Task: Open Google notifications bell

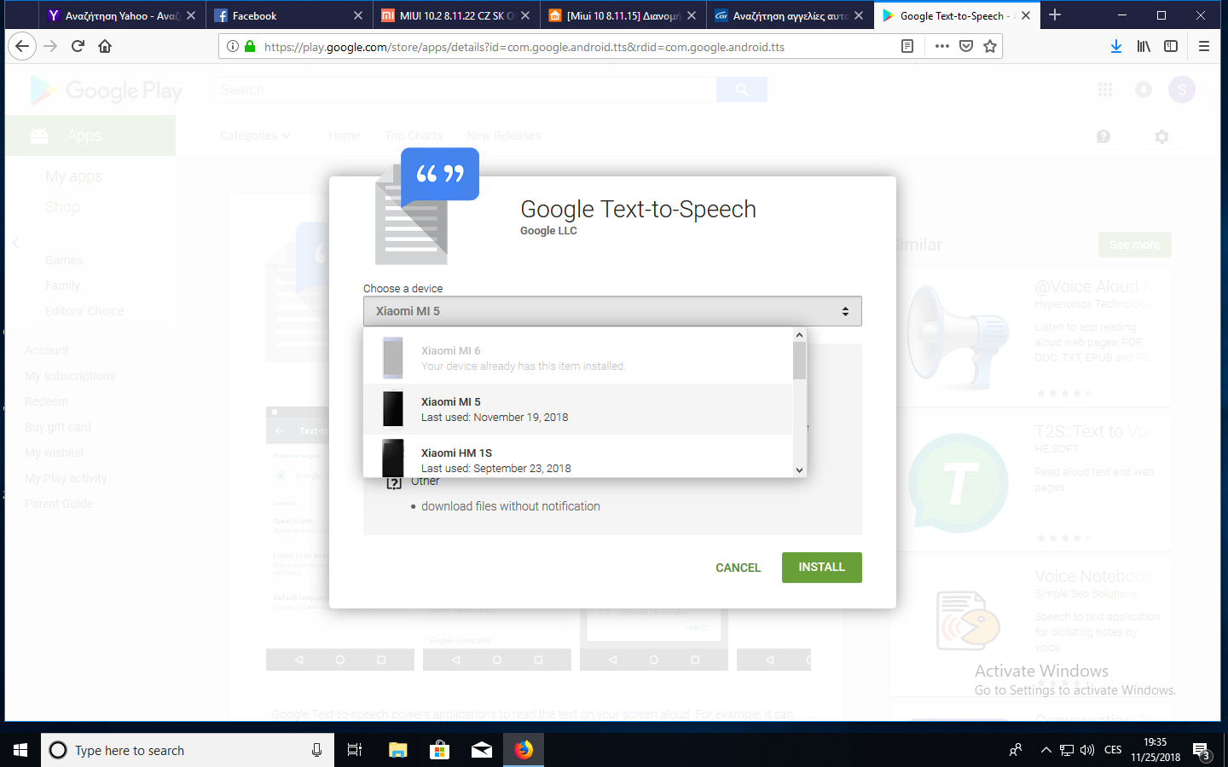Action: click(x=1144, y=89)
